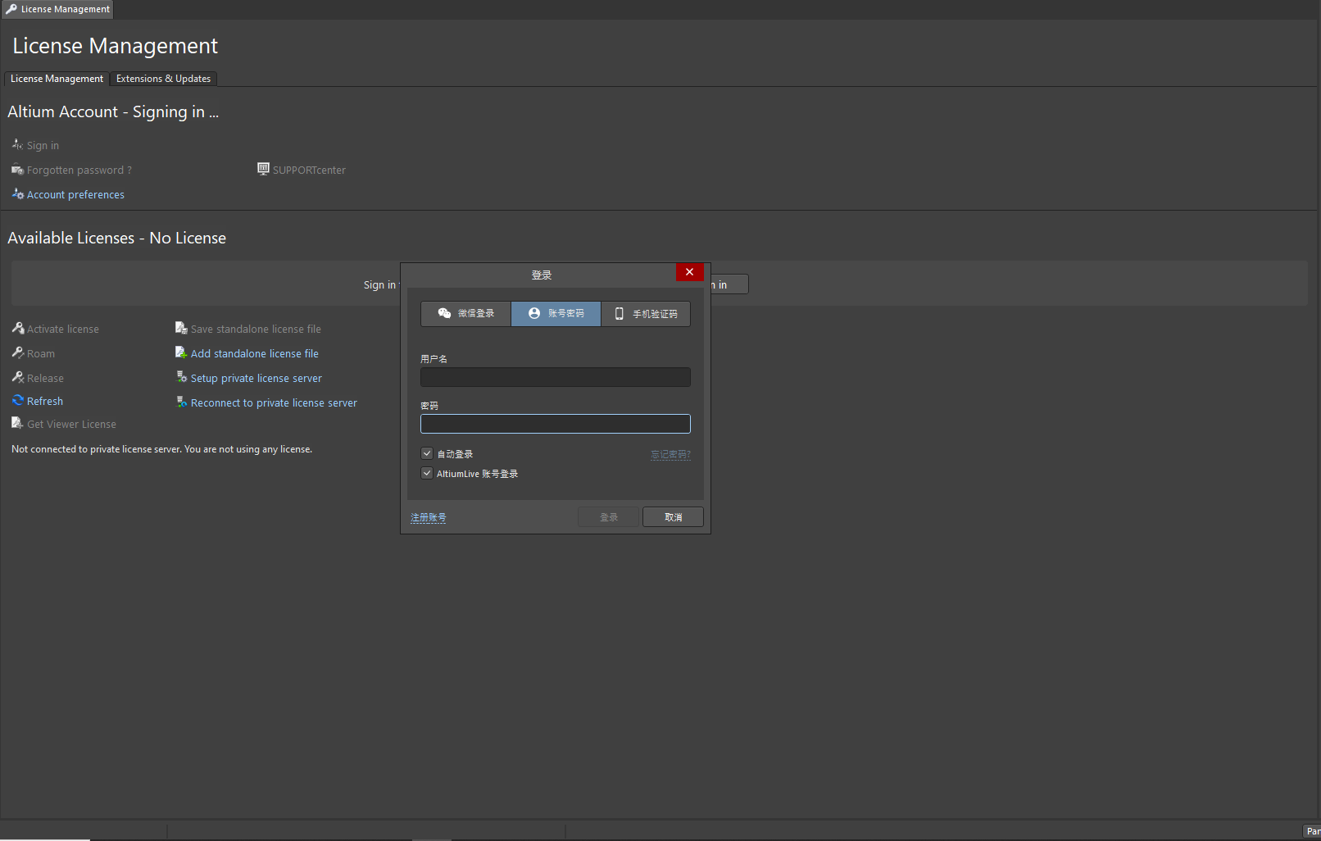Open SUPPORTcenter via its monitor icon
1321x841 pixels.
[263, 169]
